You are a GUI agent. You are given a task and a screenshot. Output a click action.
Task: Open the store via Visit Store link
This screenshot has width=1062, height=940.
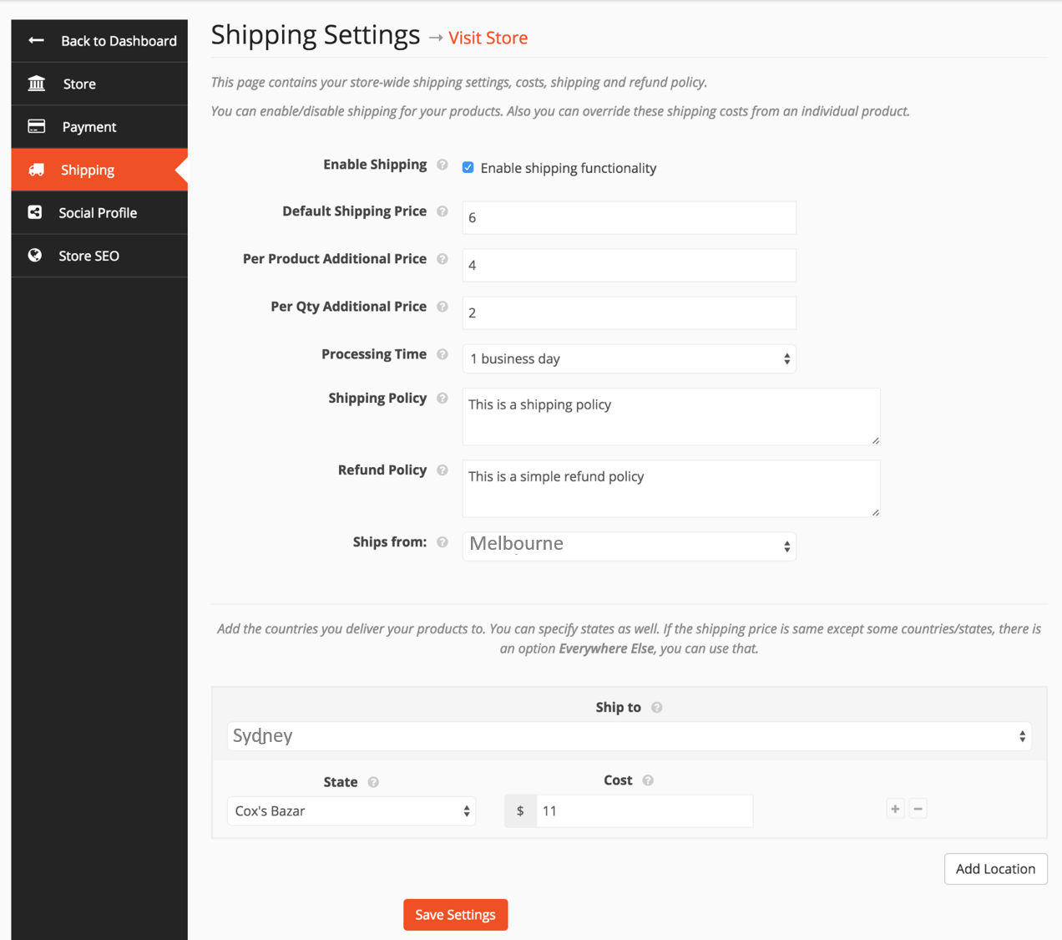point(488,38)
